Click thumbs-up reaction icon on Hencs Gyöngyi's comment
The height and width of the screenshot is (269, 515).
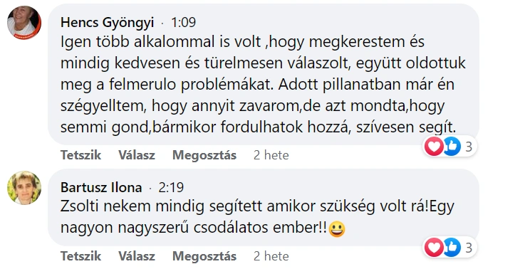click(452, 147)
